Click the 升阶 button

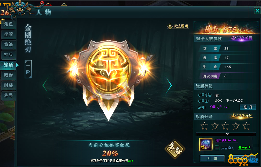pyautogui.click(x=212, y=158)
